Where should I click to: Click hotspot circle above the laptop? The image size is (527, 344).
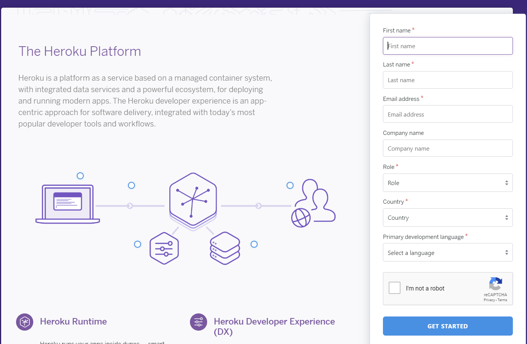pos(80,176)
